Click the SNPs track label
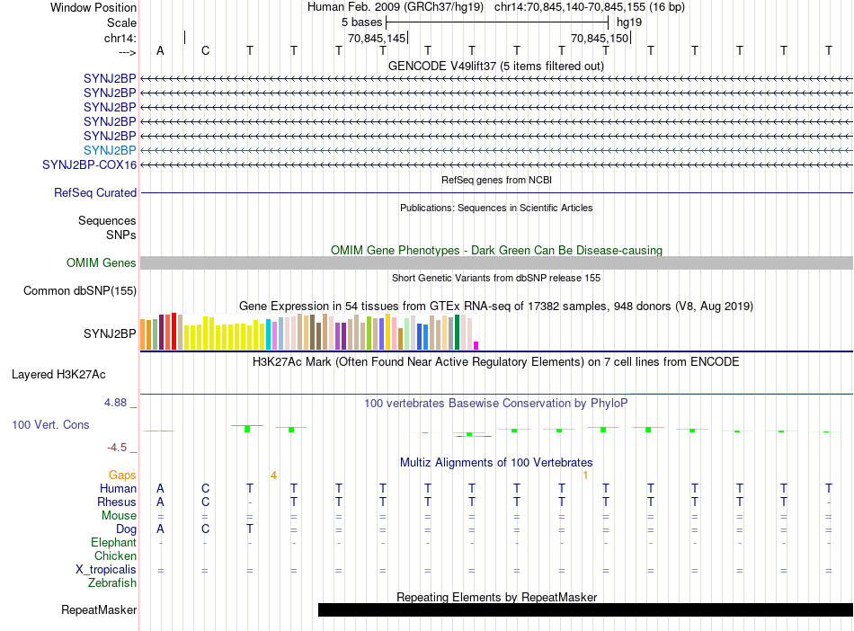This screenshot has width=854, height=631. click(x=121, y=235)
